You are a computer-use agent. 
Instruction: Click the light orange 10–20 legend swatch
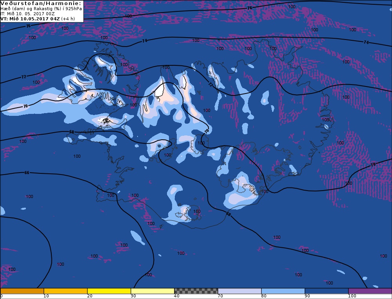pyautogui.click(x=65, y=291)
